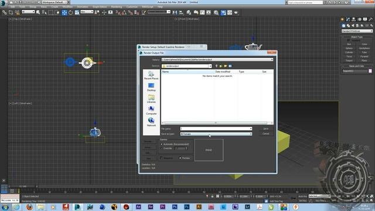
Task: Click the Save button in the dialog
Action: click(265, 129)
